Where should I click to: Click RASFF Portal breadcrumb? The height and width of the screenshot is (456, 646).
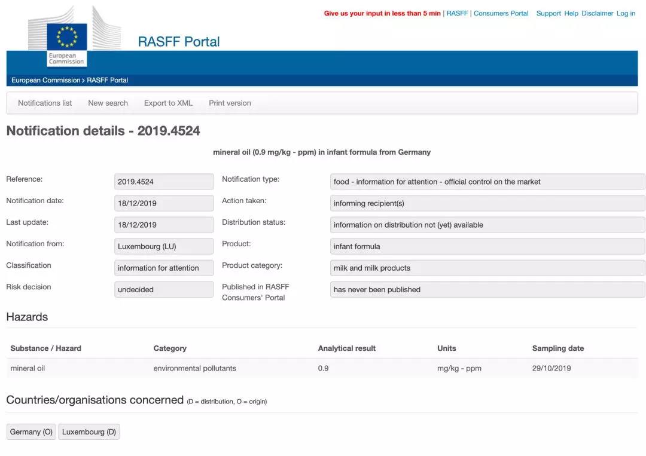tap(107, 80)
